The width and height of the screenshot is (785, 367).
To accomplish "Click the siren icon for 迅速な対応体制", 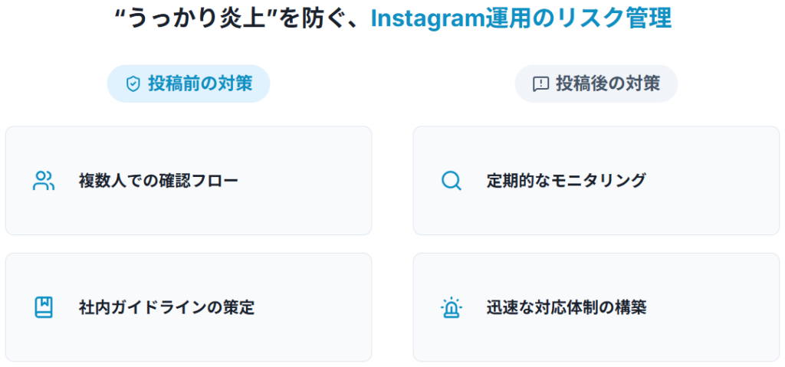I will pyautogui.click(x=452, y=307).
